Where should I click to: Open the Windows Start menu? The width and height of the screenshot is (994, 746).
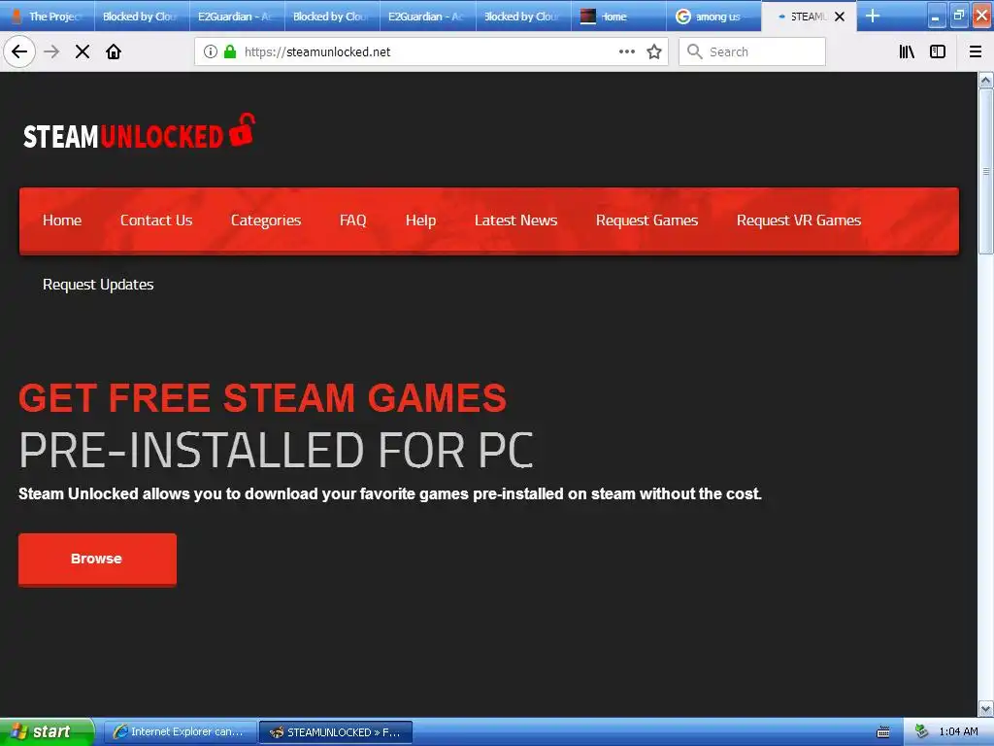point(47,731)
